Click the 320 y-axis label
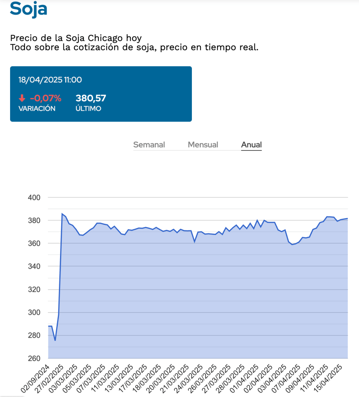 coord(34,290)
